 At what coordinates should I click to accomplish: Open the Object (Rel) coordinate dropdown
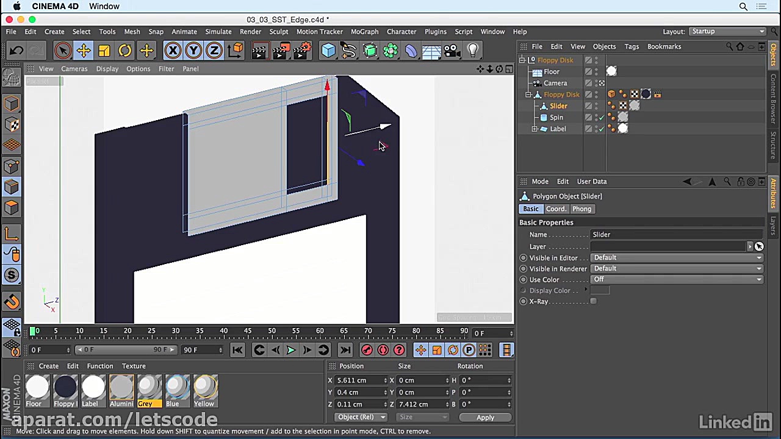pos(361,417)
